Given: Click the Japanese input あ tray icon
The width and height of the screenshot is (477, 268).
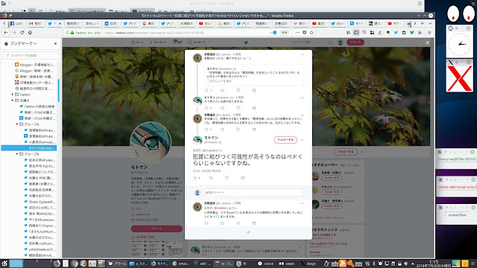Looking at the screenshot, I should 343,264.
